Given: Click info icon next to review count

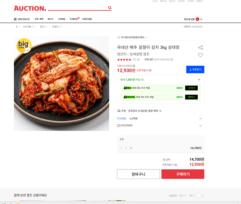Looking at the screenshot, I should coord(138,60).
